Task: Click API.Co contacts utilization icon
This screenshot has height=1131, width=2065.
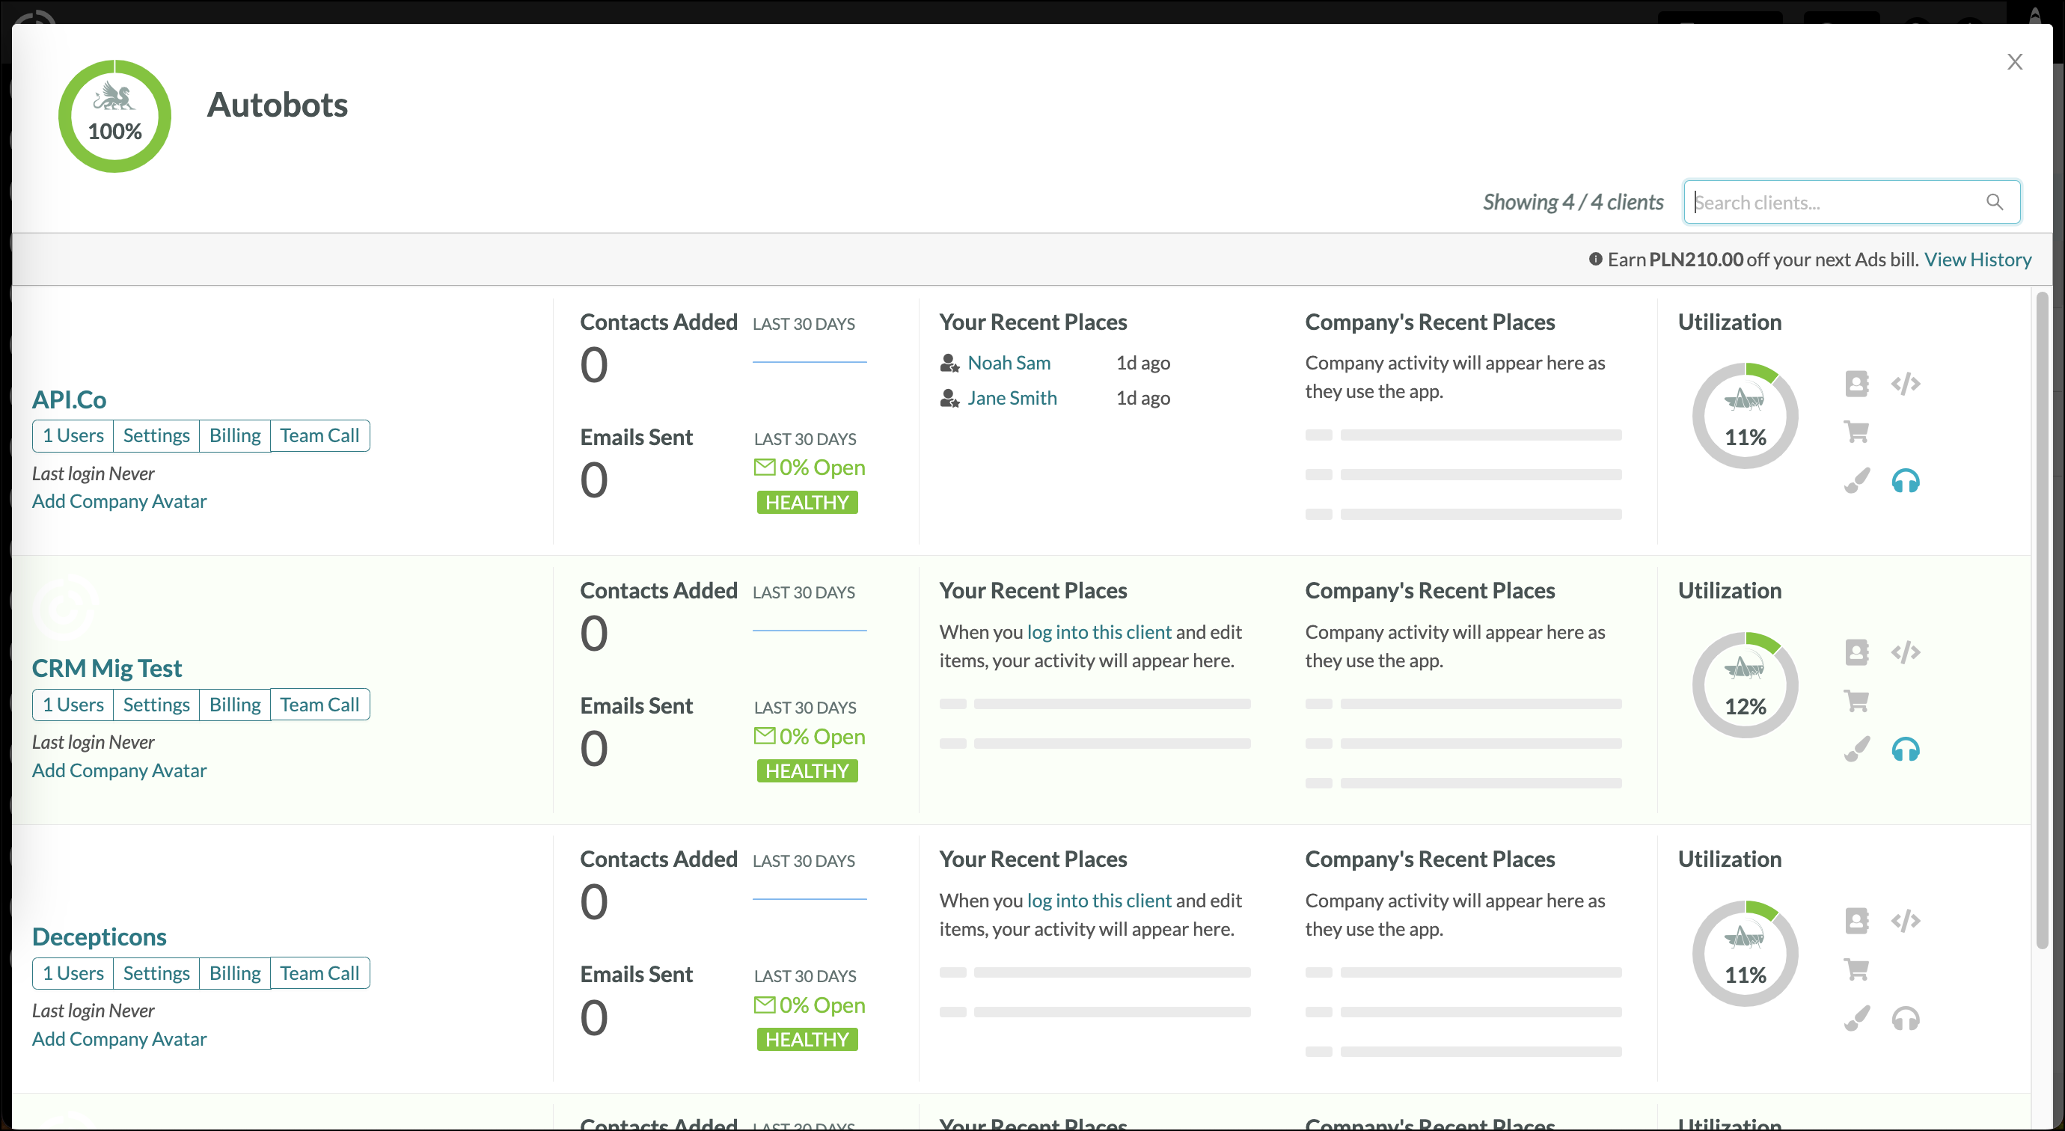Action: click(1856, 384)
